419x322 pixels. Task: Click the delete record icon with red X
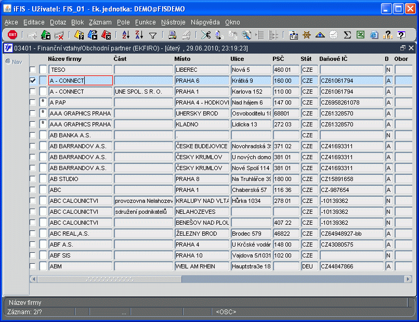(x=59, y=35)
